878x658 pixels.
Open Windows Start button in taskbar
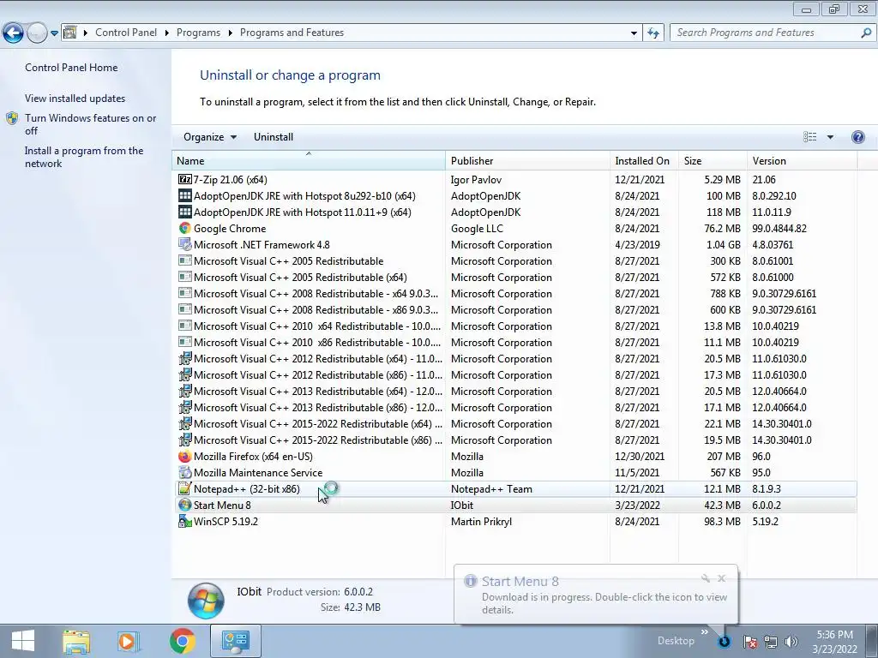(x=23, y=641)
